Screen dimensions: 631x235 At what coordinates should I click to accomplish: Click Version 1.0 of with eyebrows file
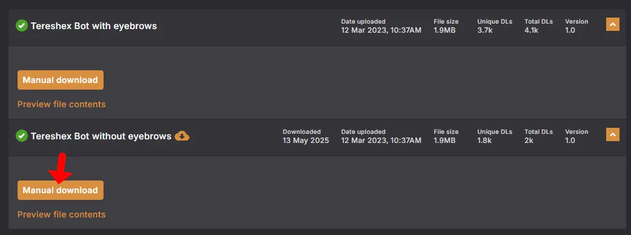tap(576, 26)
